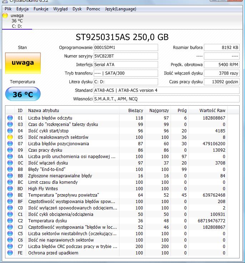Select raw value 479106200
This screenshot has height=263, width=245.
[214, 143]
